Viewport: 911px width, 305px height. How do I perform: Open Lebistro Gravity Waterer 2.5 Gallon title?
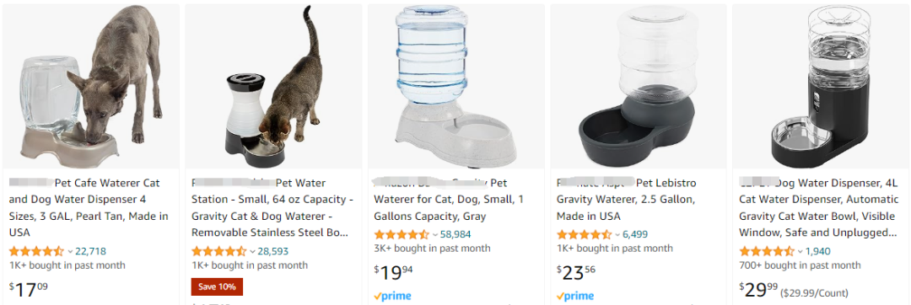click(626, 200)
